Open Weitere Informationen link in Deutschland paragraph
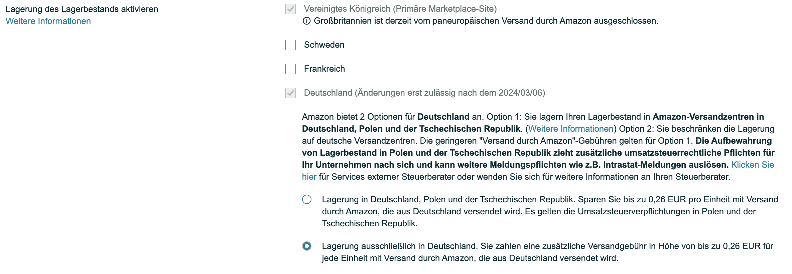Screen dimensions: 792x274 pyautogui.click(x=571, y=129)
